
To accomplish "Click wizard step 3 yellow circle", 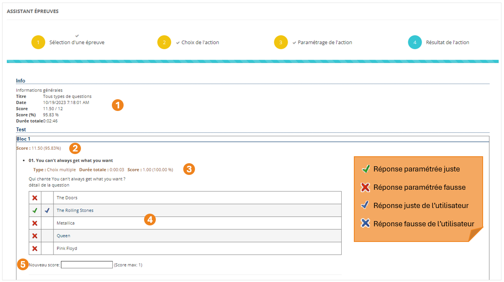I will (281, 43).
